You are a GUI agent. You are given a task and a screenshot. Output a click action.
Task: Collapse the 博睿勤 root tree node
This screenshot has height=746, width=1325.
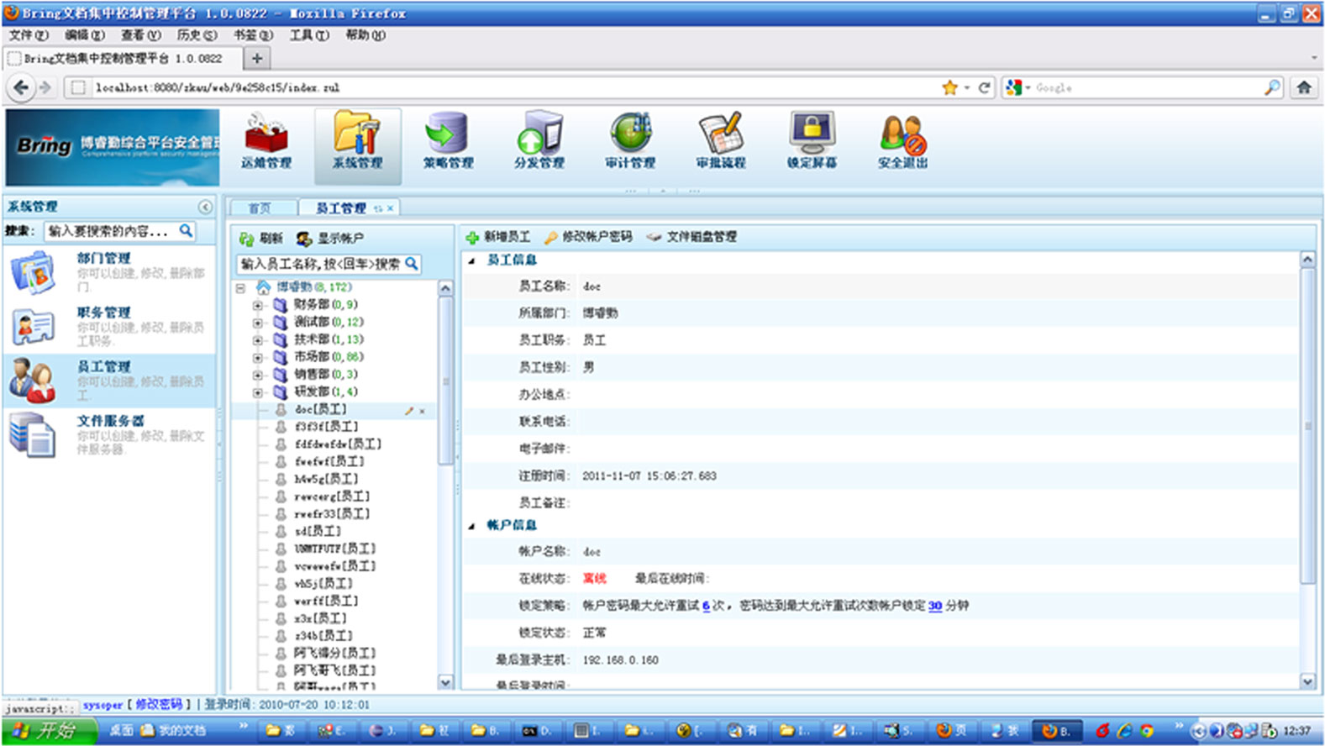coord(240,287)
